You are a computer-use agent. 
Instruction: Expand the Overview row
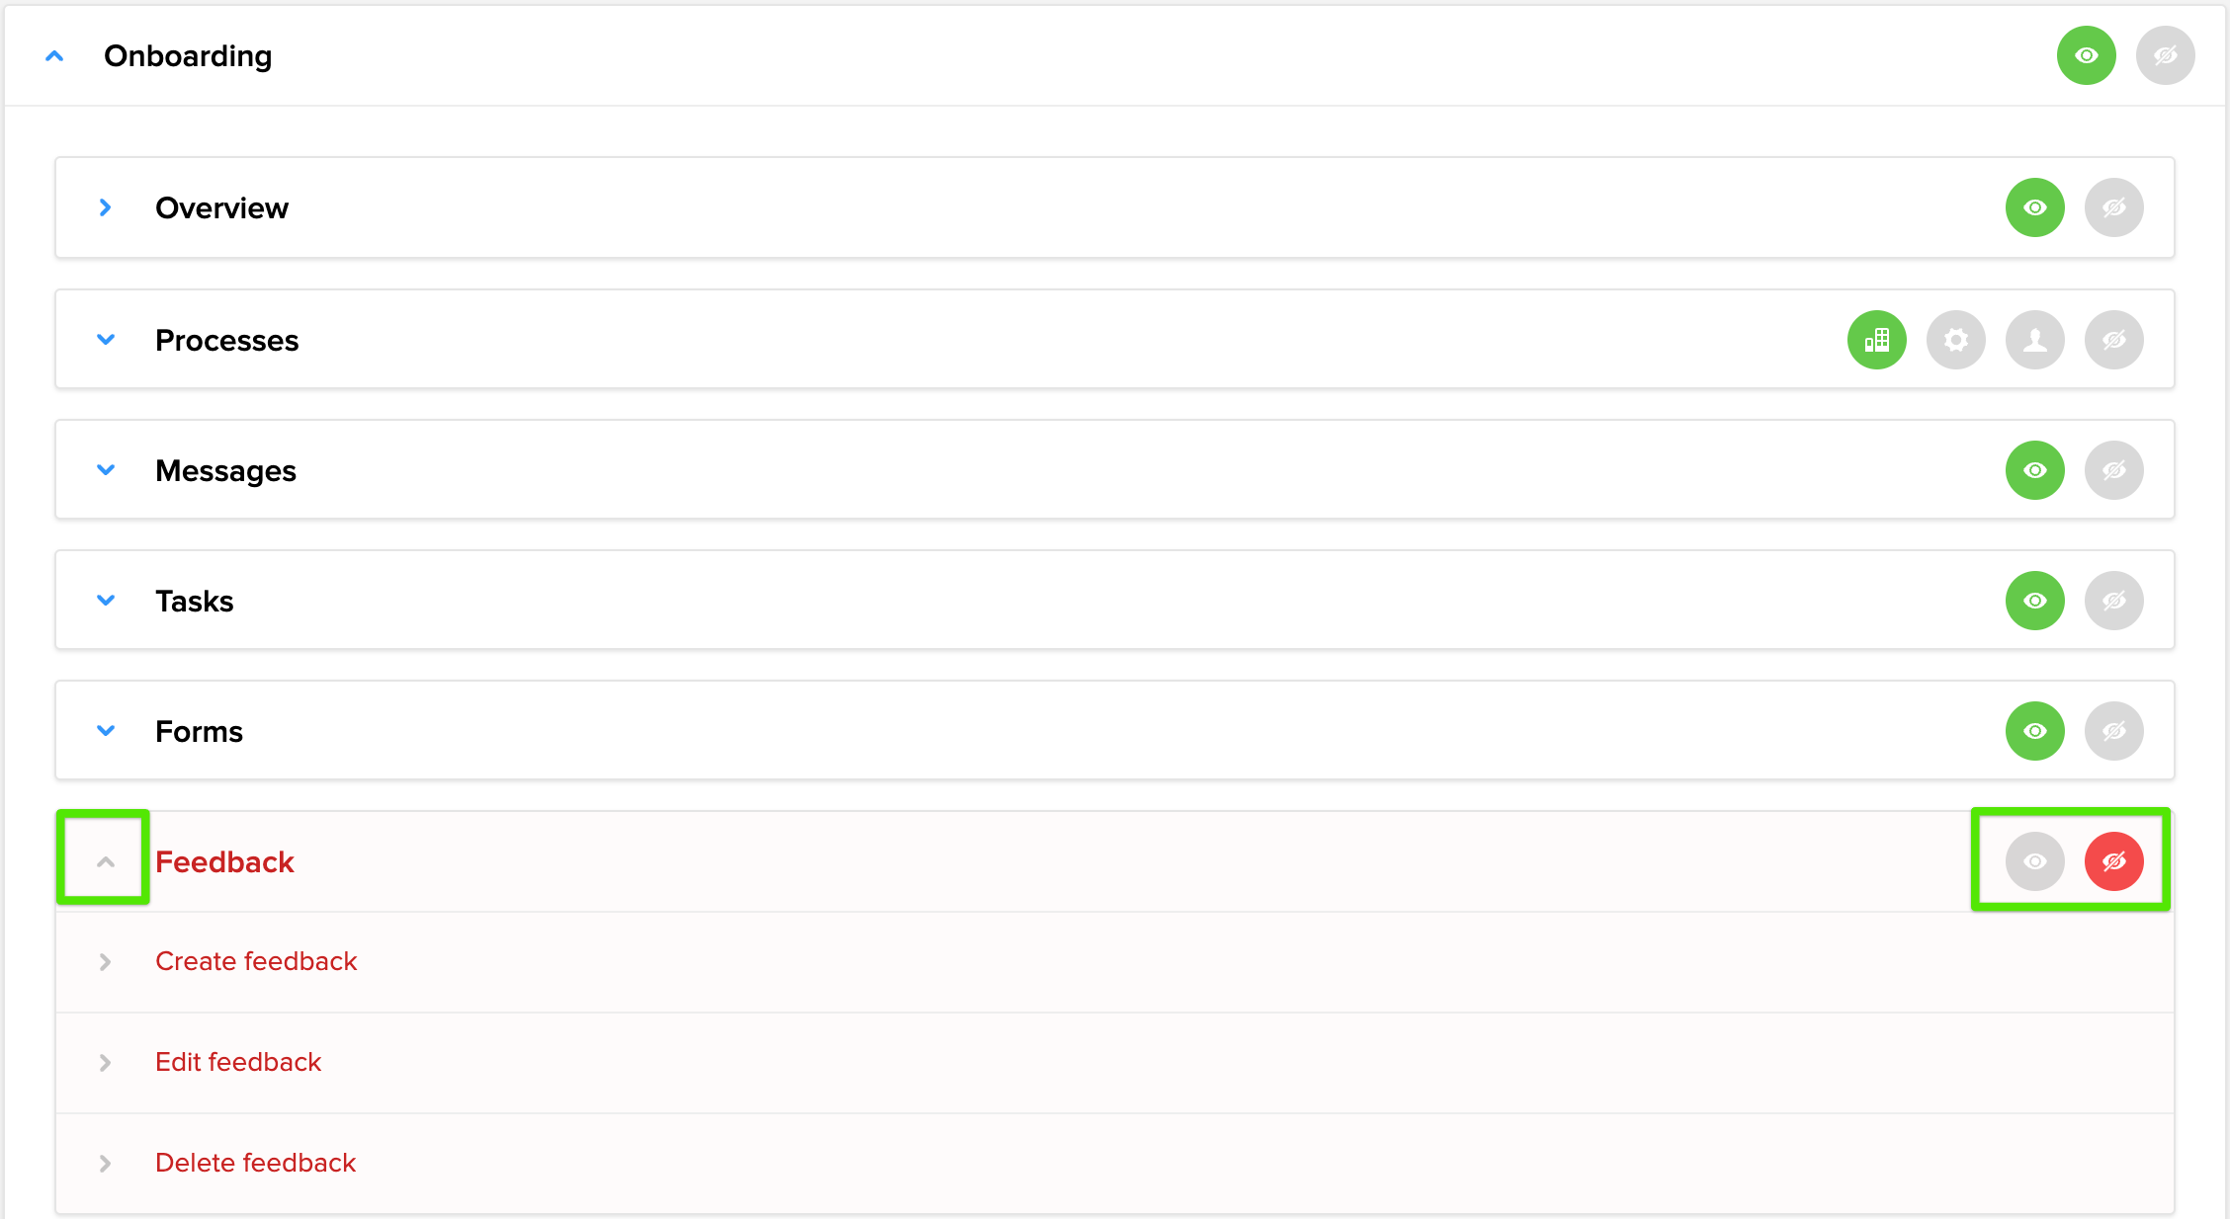click(x=105, y=207)
